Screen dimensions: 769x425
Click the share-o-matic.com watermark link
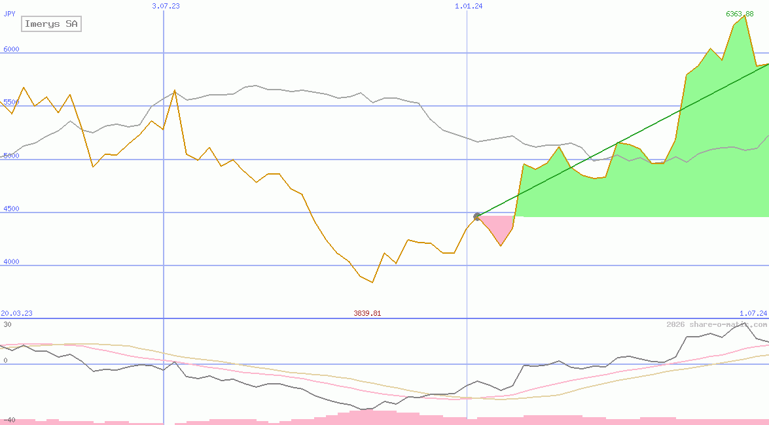(x=717, y=325)
